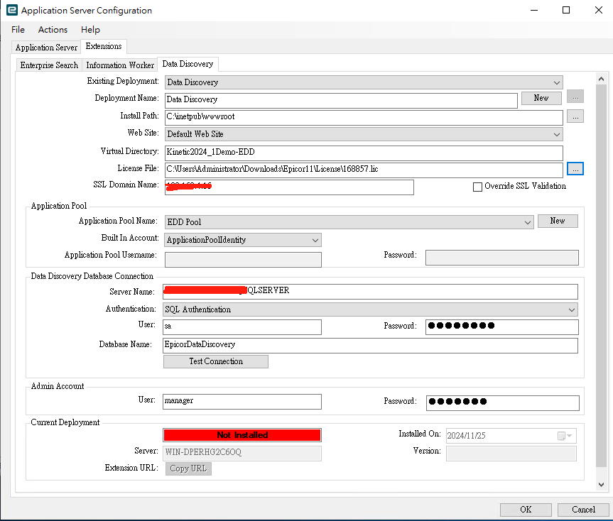Image resolution: width=613 pixels, height=521 pixels.
Task: Click the Version field
Action: (x=511, y=454)
